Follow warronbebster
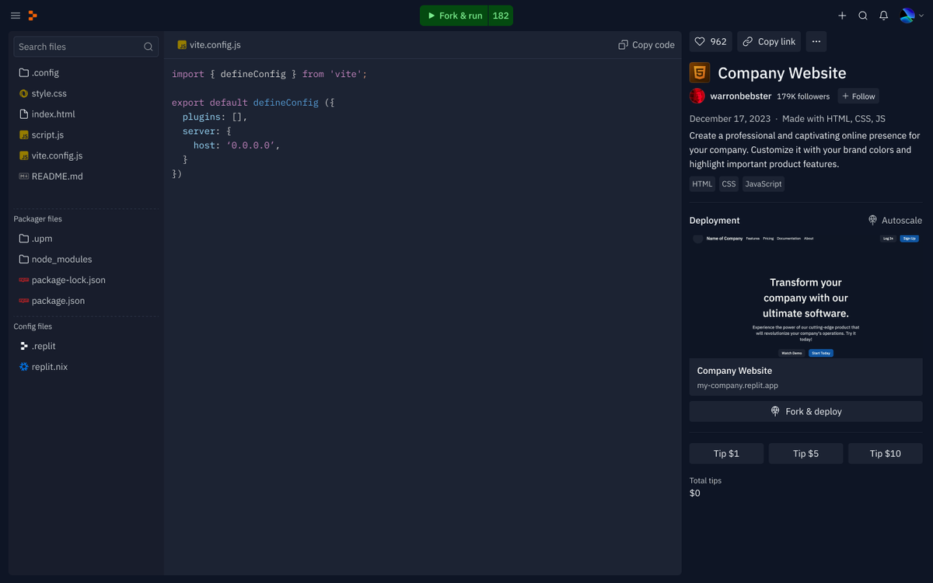This screenshot has height=583, width=933. click(x=858, y=96)
